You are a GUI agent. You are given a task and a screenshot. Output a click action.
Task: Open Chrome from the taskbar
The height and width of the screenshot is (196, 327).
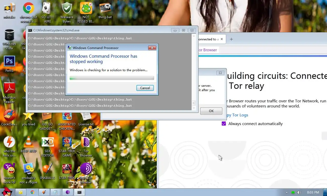pyautogui.click(x=32, y=192)
